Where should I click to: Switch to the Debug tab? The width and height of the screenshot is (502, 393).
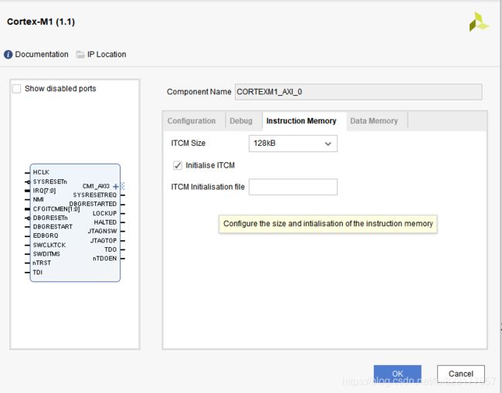[241, 121]
